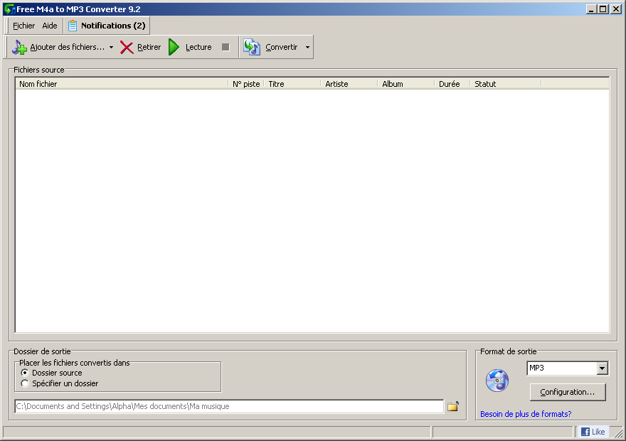Click the Notifications clipboard icon
Image resolution: width=626 pixels, height=441 pixels.
(73, 26)
